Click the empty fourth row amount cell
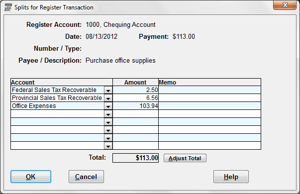Viewport: 300px width, 194px height. click(x=136, y=114)
